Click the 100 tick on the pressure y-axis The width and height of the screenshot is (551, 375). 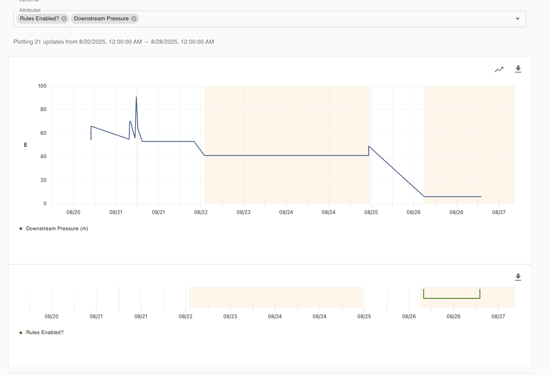42,86
